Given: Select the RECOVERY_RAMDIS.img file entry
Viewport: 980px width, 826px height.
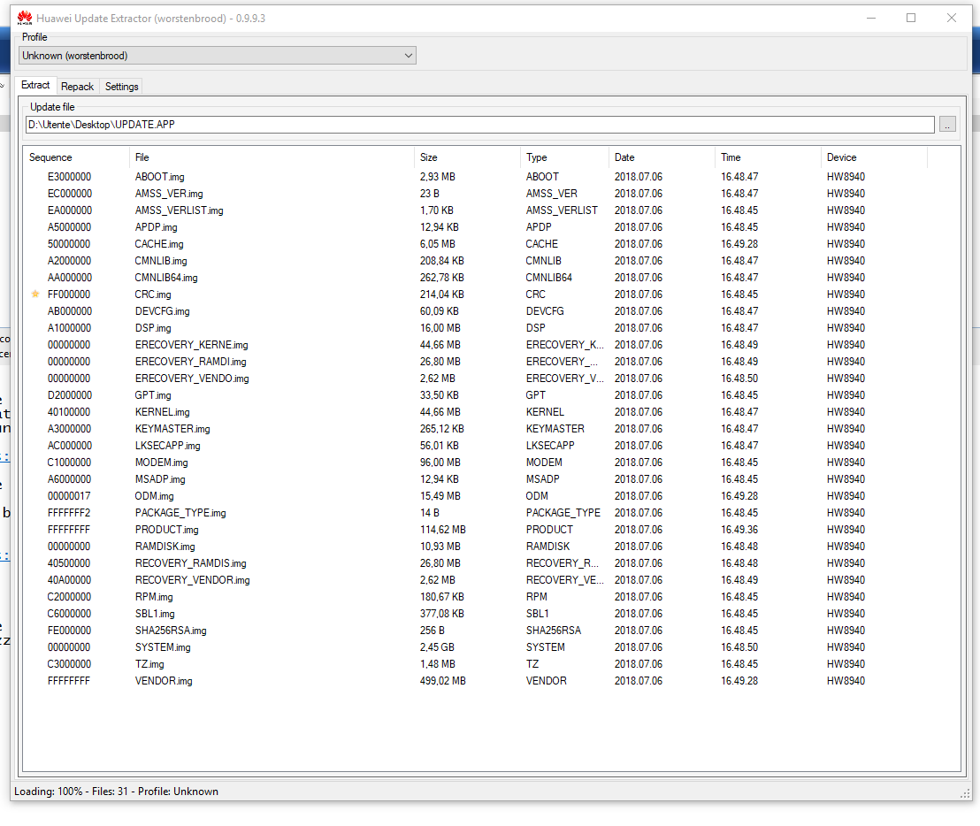Looking at the screenshot, I should (191, 564).
